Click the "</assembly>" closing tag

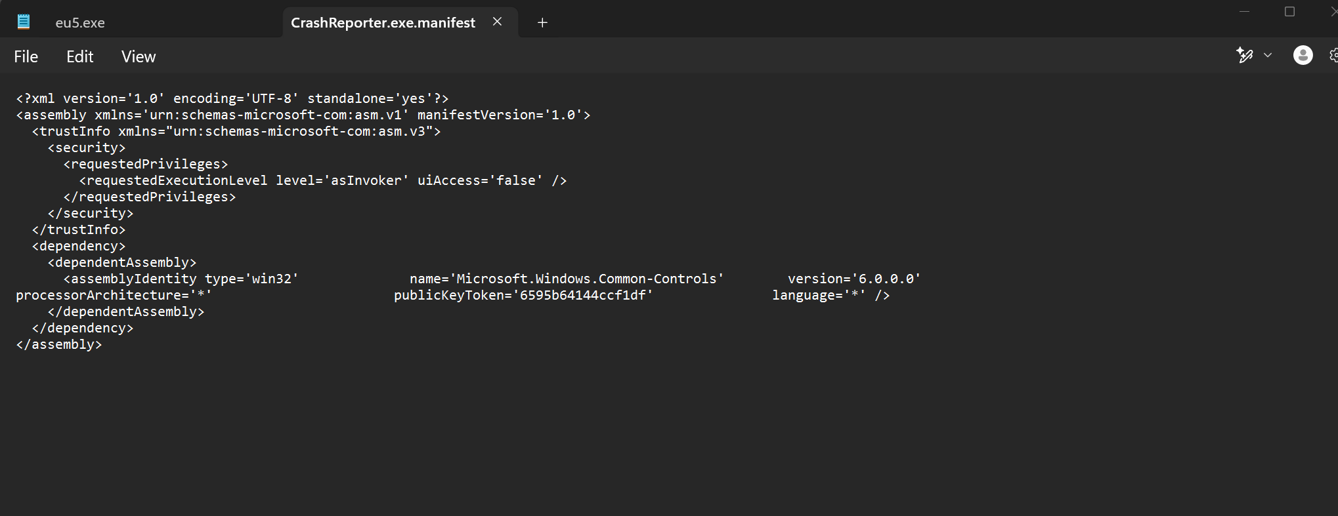(x=59, y=344)
